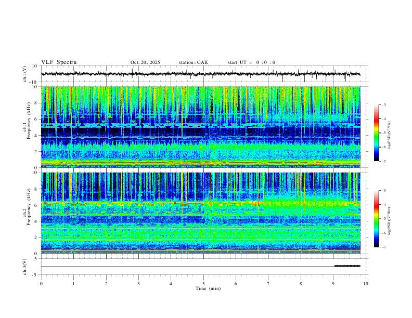
Task: Click the "-5" tick on ch.3(V) axis
Action: pos(35,275)
